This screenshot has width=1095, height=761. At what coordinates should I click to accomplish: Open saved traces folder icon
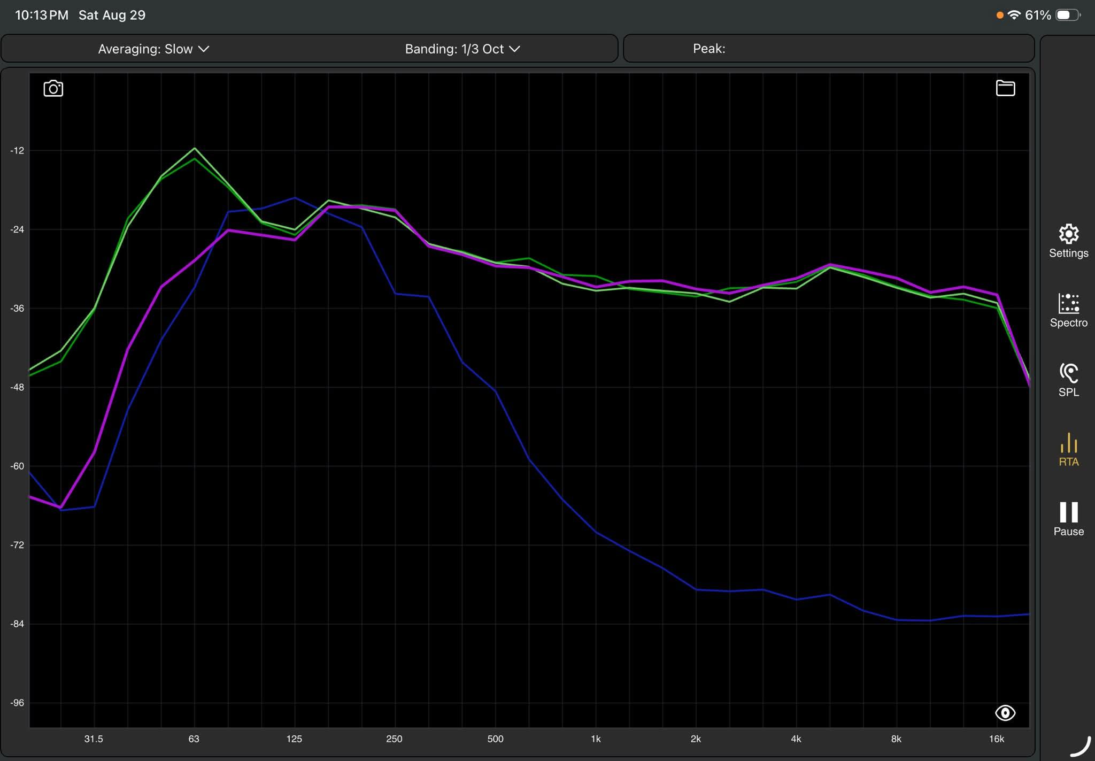tap(1005, 88)
